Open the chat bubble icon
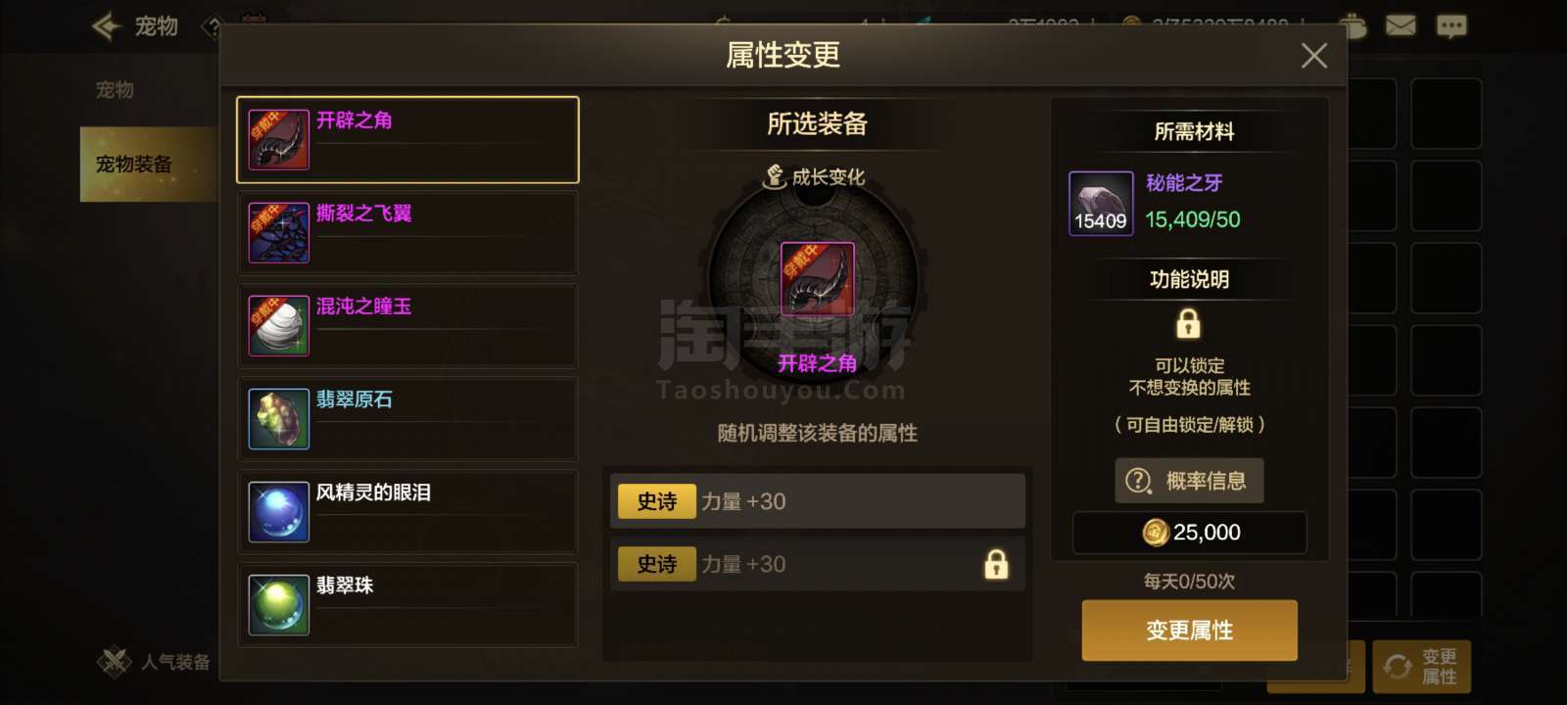This screenshot has width=1567, height=705. tap(1451, 25)
